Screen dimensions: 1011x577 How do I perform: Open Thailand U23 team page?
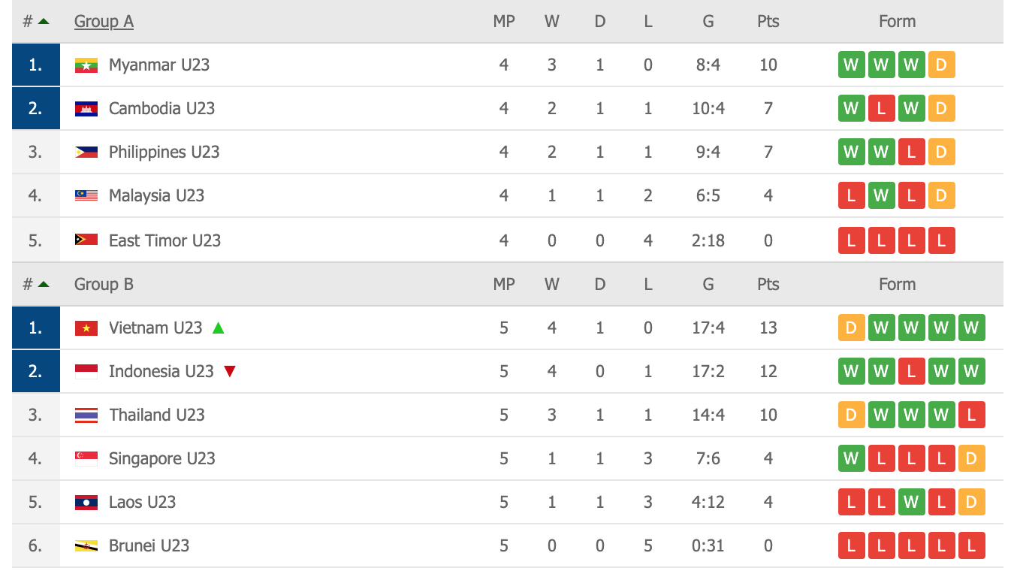(x=156, y=415)
